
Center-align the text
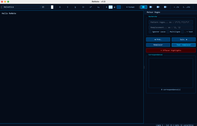[x=151, y=7]
